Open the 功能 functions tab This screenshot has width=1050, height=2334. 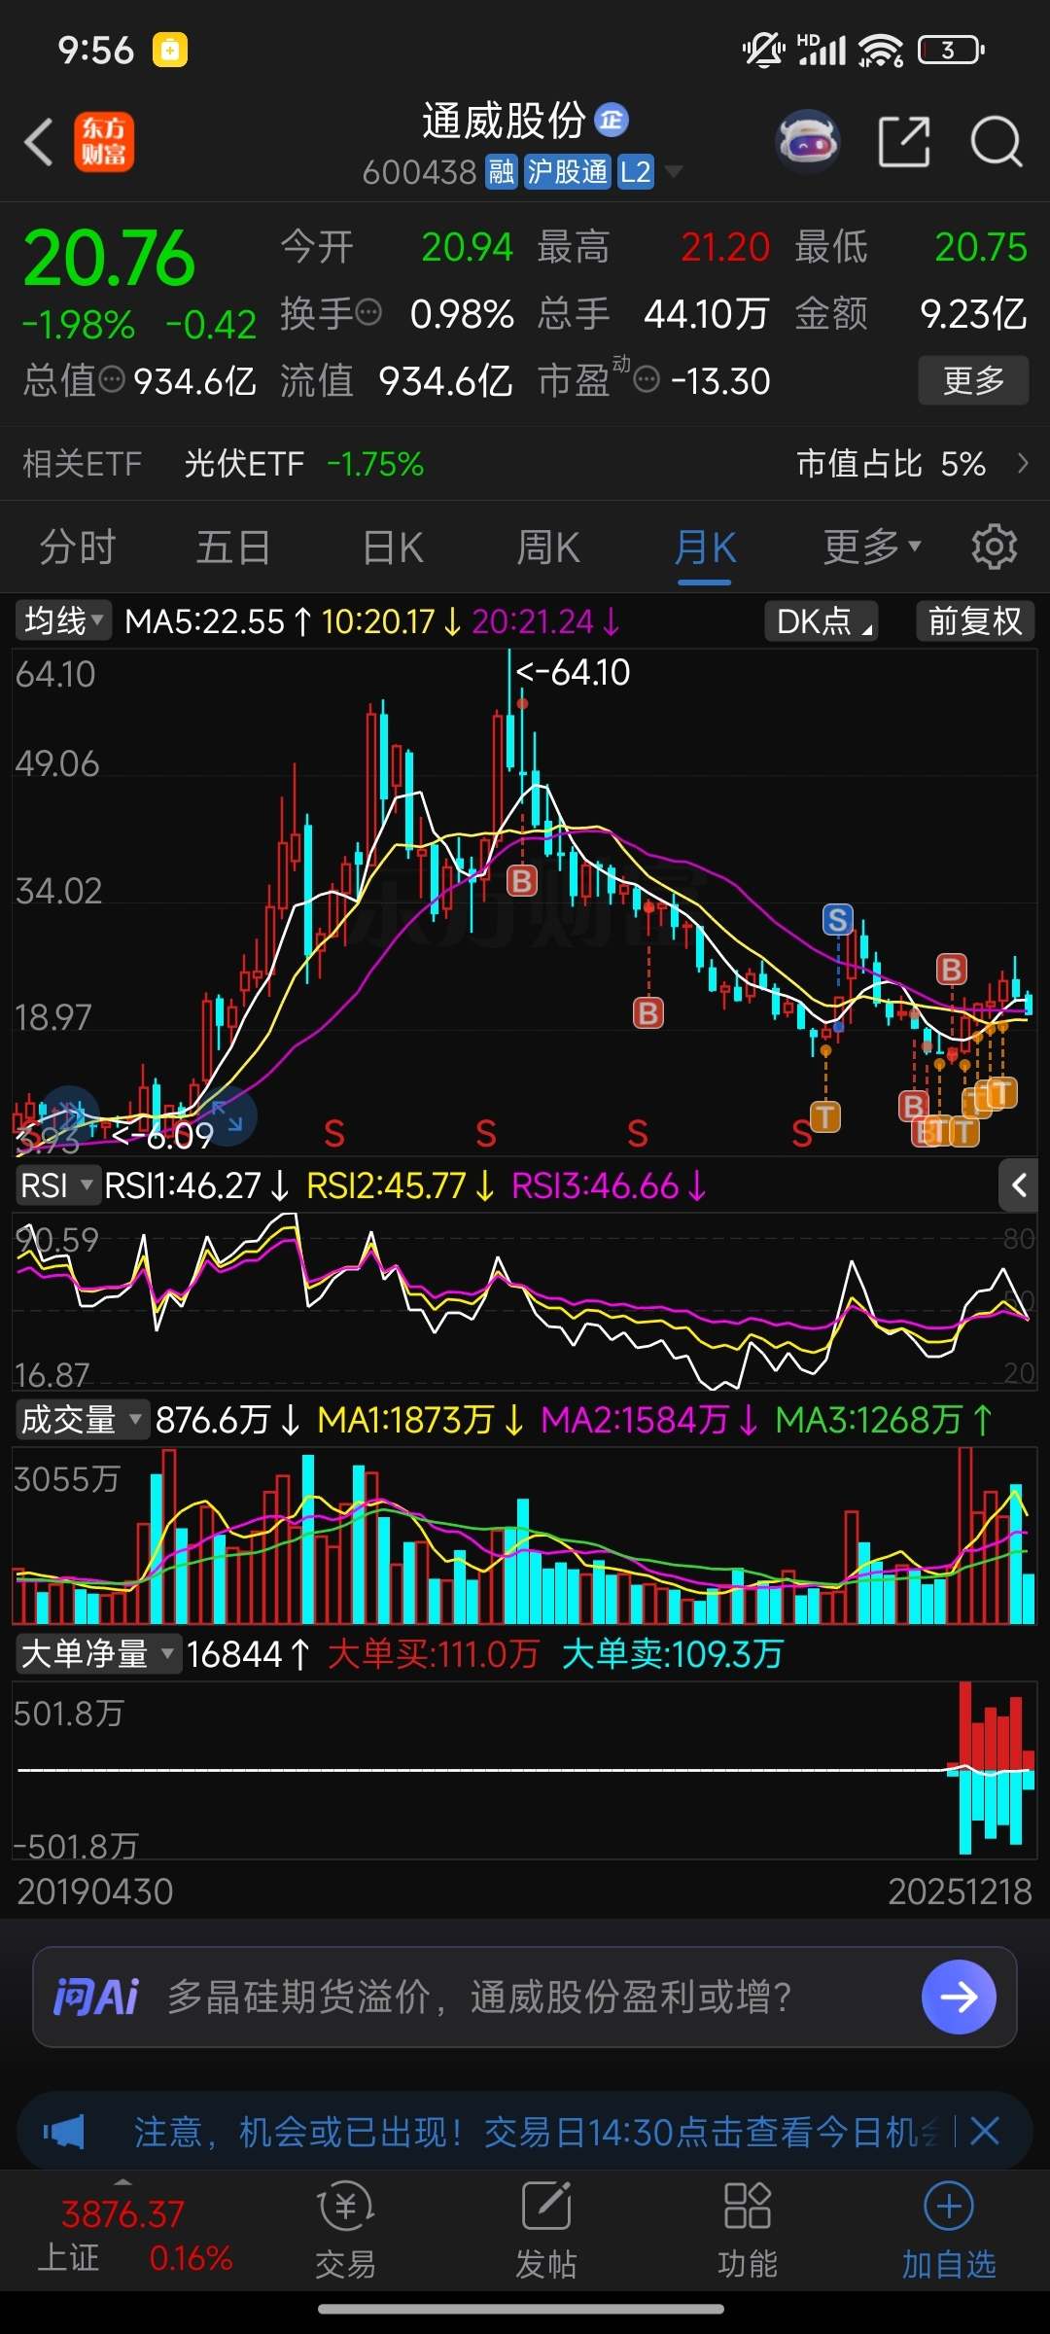click(747, 2231)
